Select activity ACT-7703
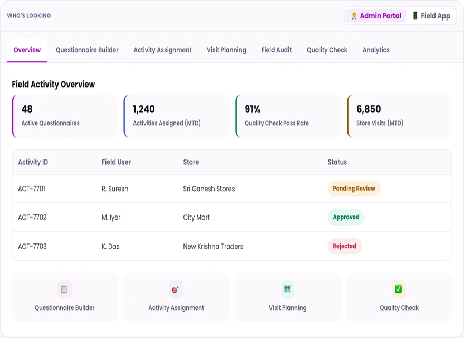The width and height of the screenshot is (464, 338). pos(32,247)
